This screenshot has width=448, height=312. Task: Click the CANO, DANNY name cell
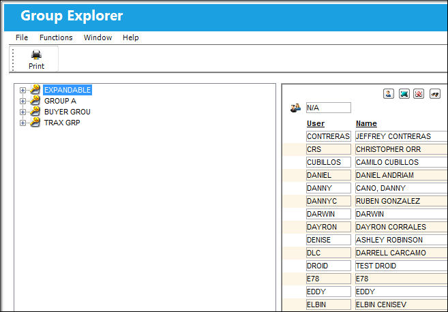click(402, 188)
